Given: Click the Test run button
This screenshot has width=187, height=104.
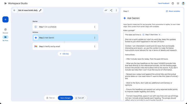Looking at the screenshot, I should pos(51,98).
